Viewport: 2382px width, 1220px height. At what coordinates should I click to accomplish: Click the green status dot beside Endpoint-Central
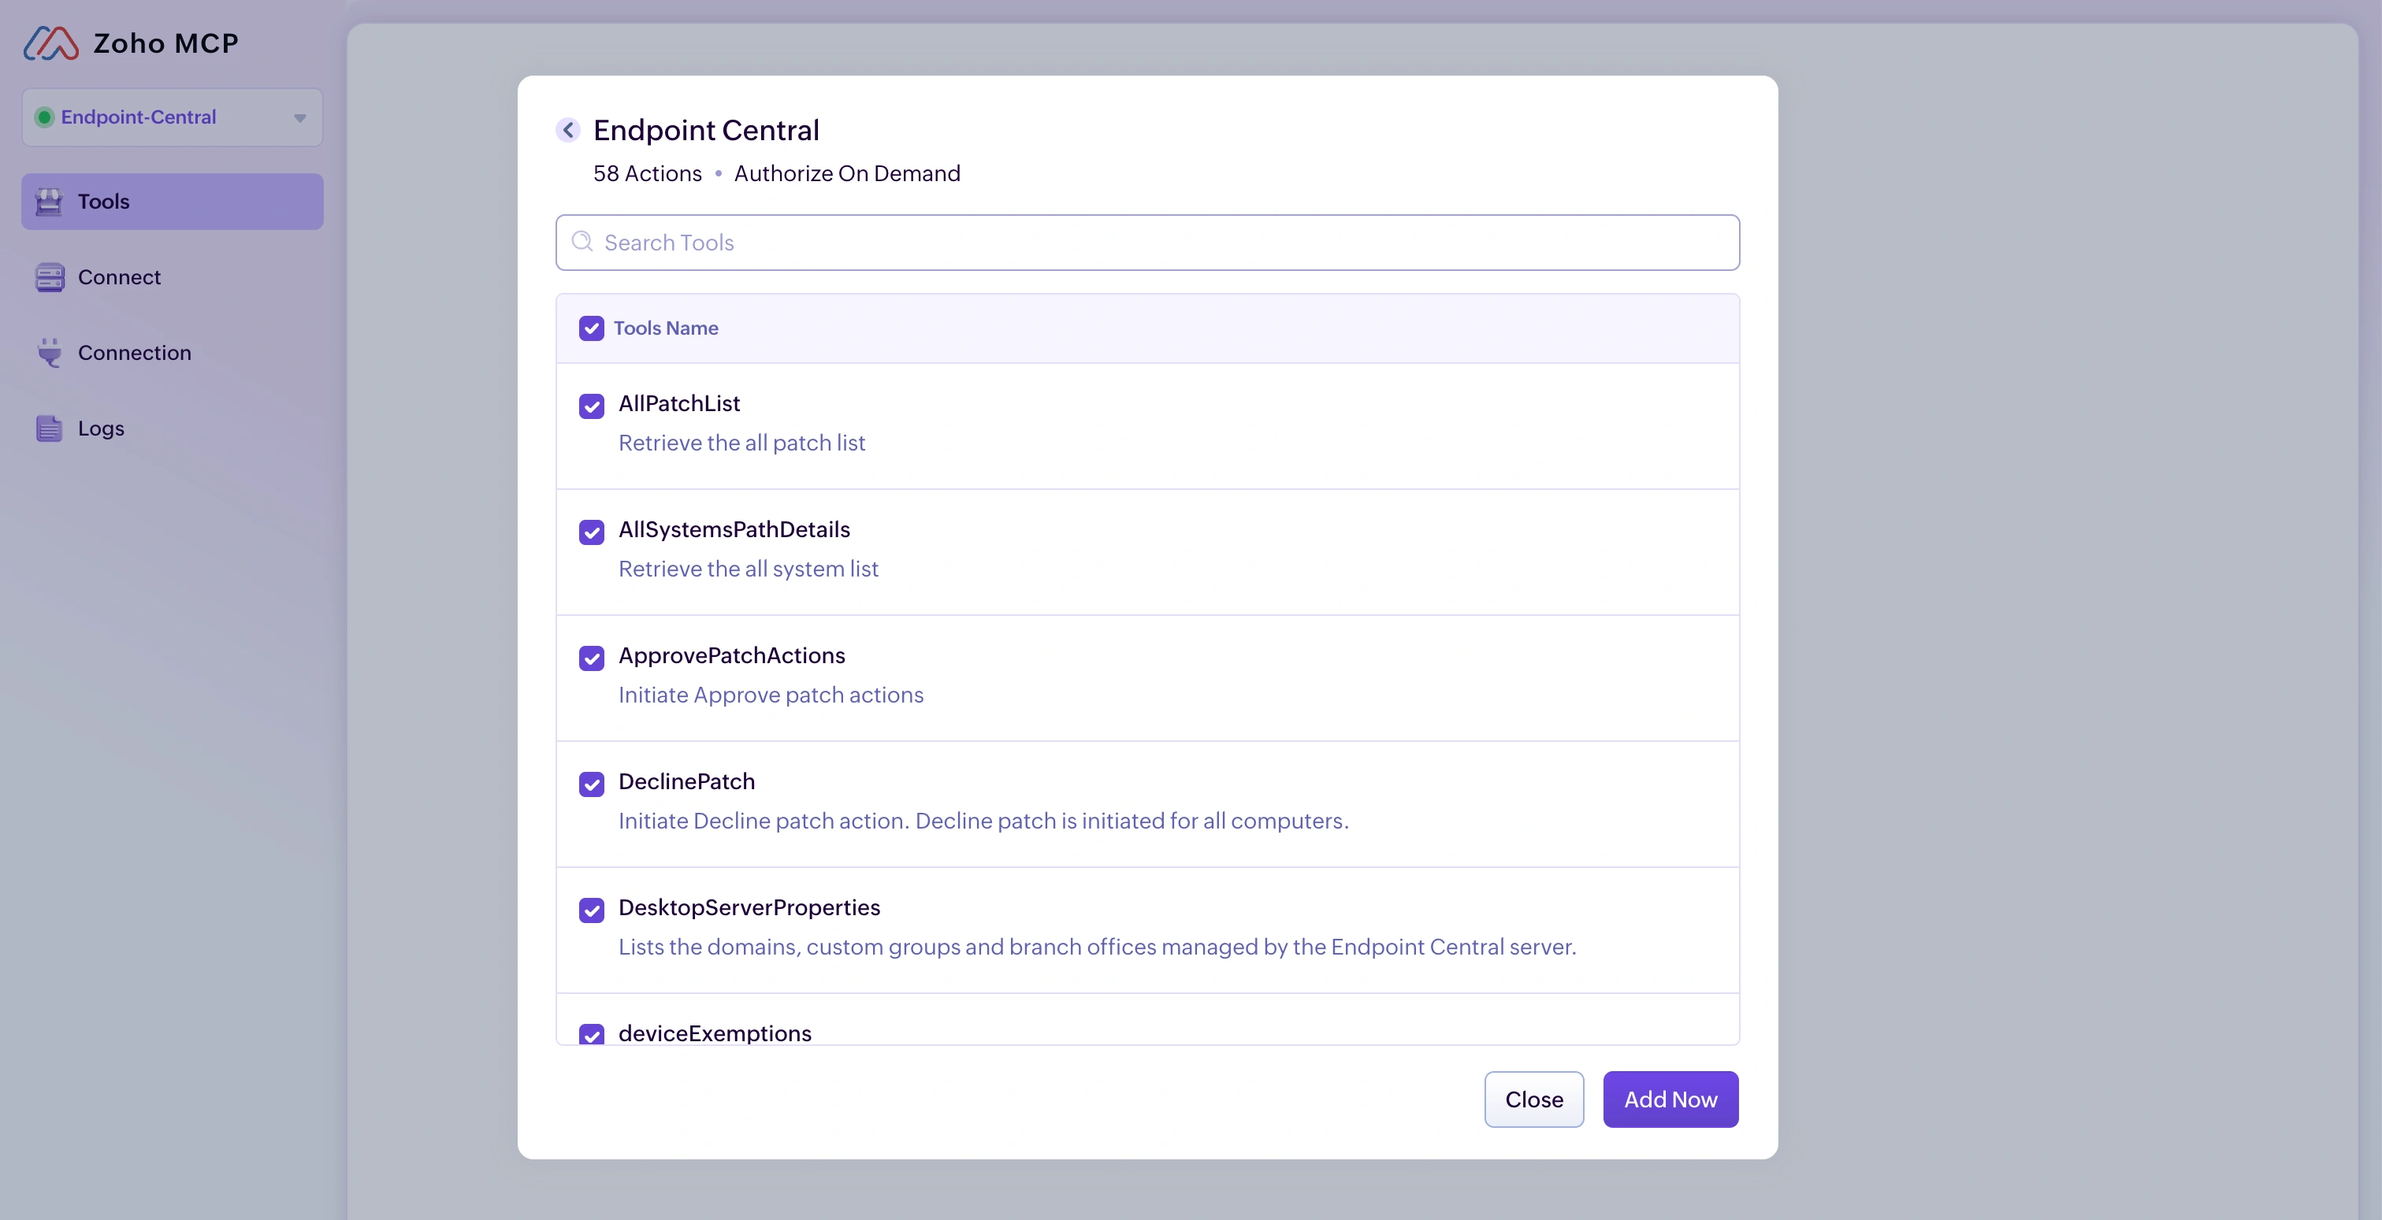(x=43, y=117)
